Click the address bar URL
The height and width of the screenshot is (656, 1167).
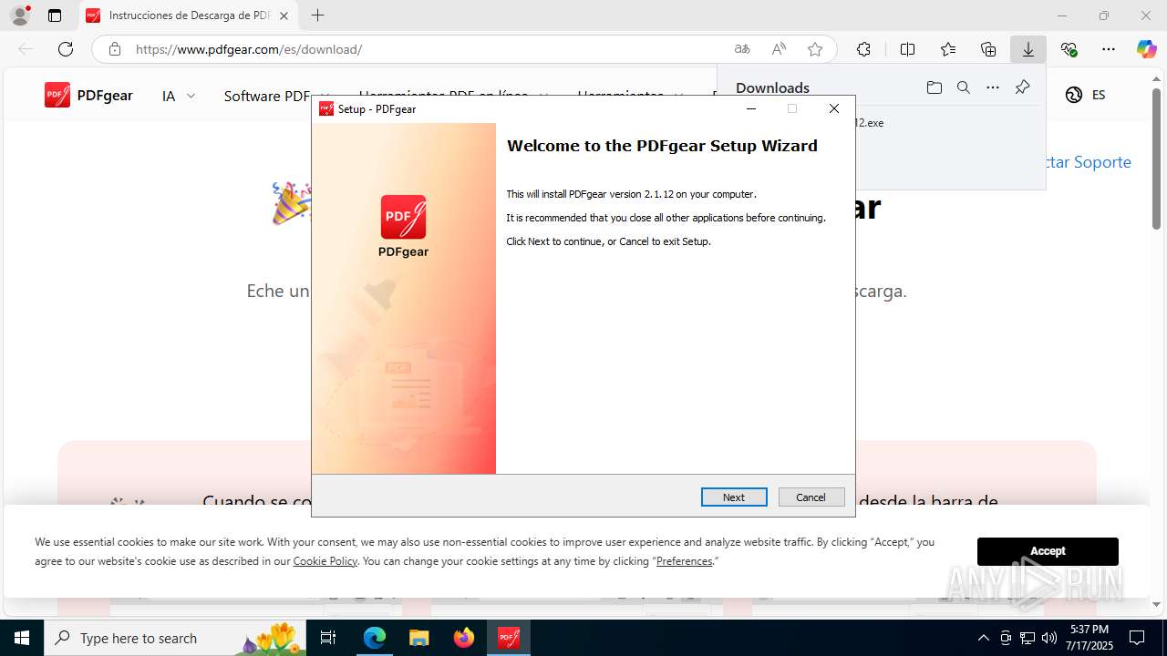pyautogui.click(x=249, y=49)
